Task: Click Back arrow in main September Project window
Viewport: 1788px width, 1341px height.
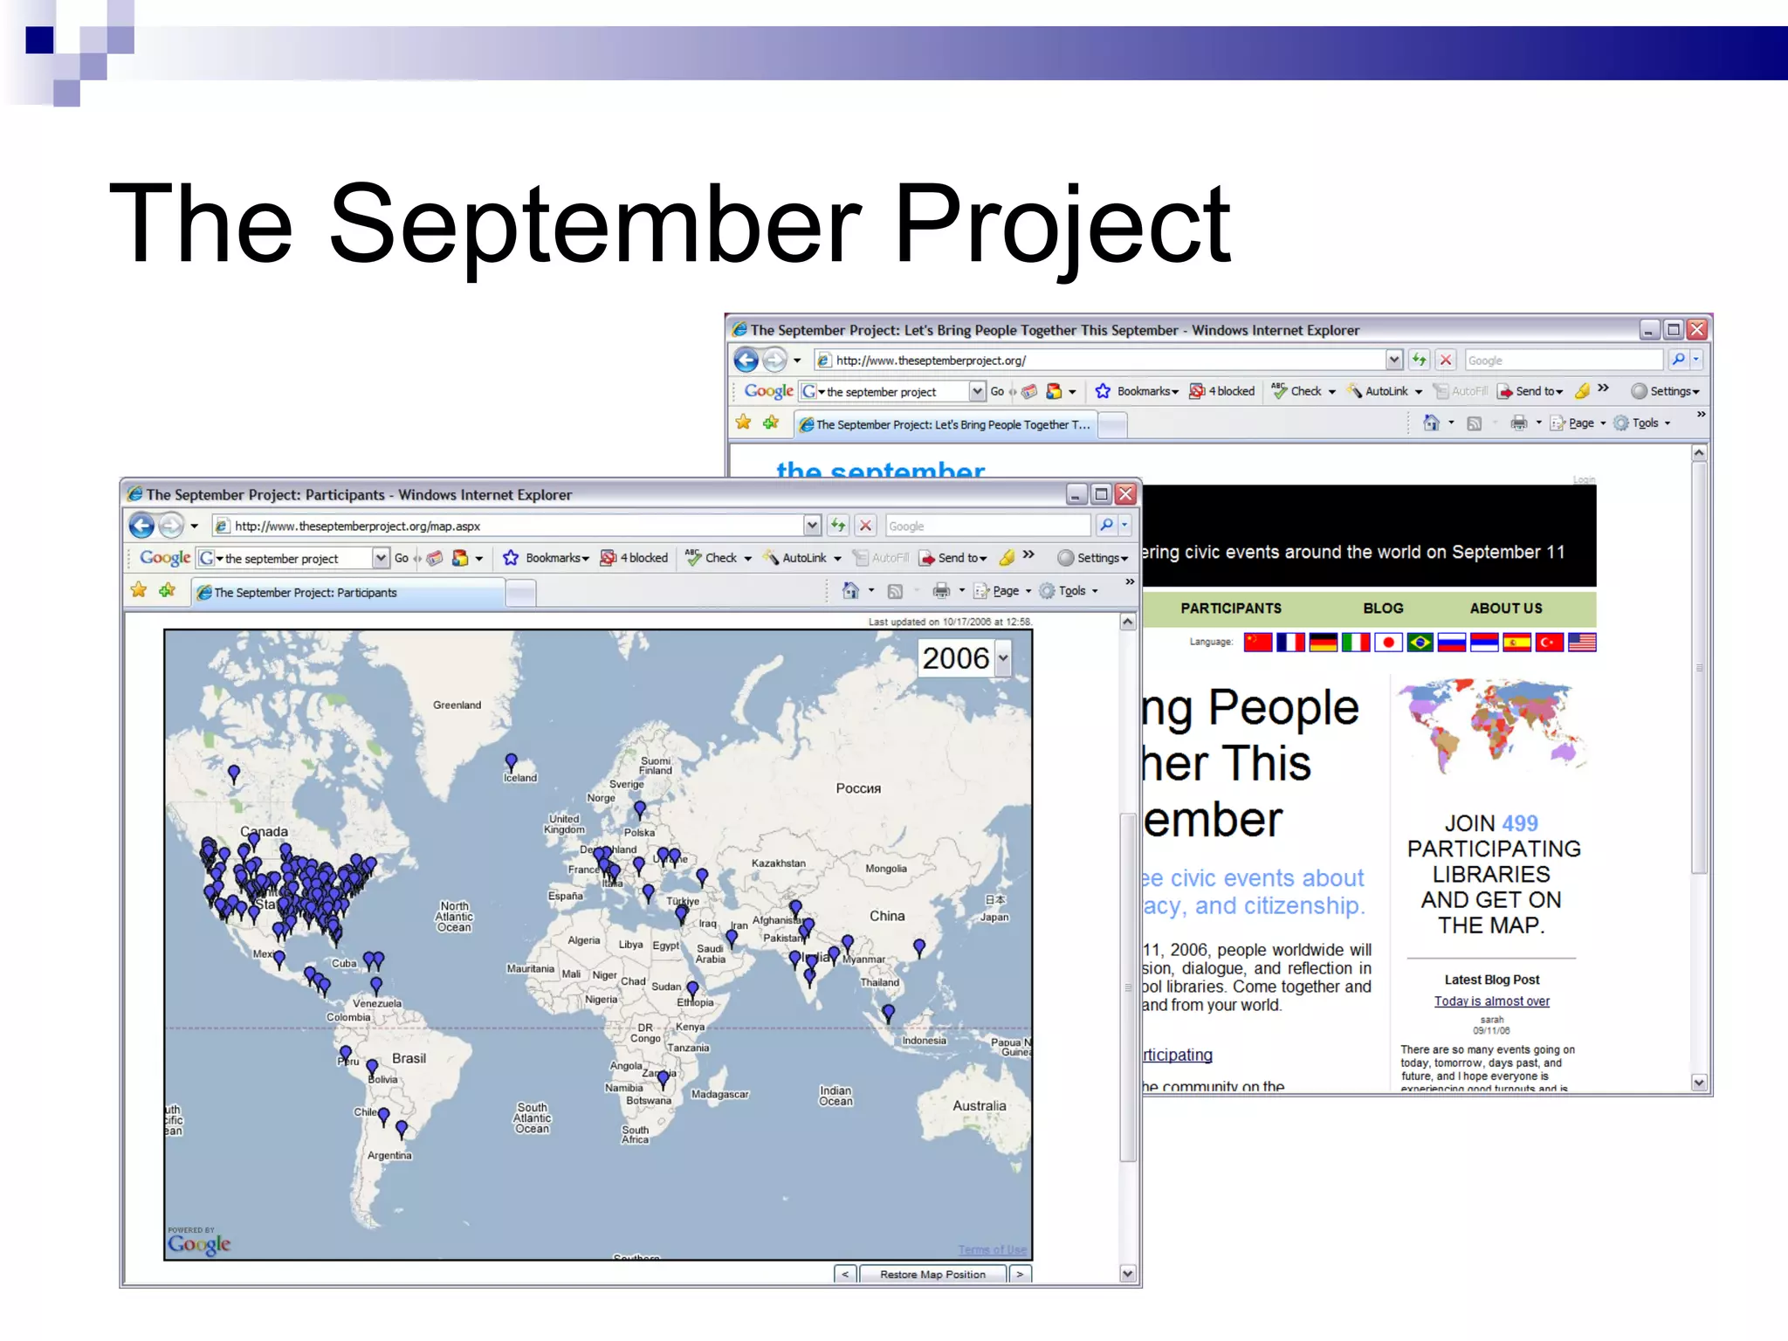Action: 746,360
